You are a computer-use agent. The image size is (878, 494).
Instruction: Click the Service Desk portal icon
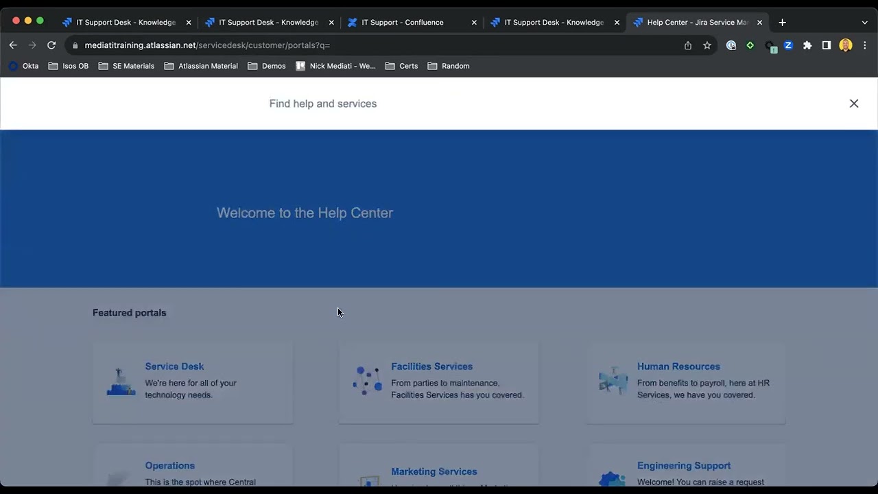click(121, 381)
